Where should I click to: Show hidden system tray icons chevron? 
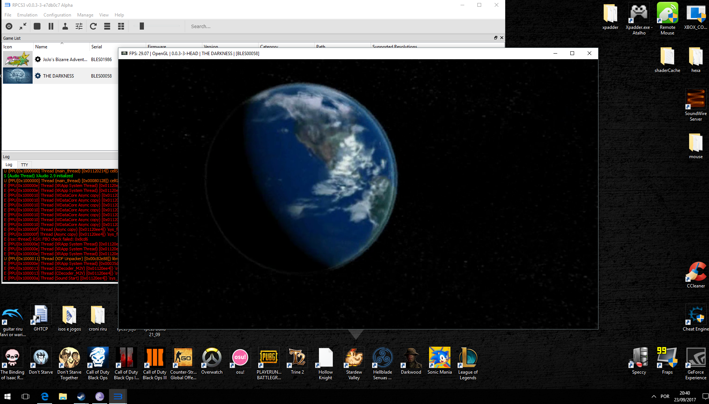[x=654, y=397]
